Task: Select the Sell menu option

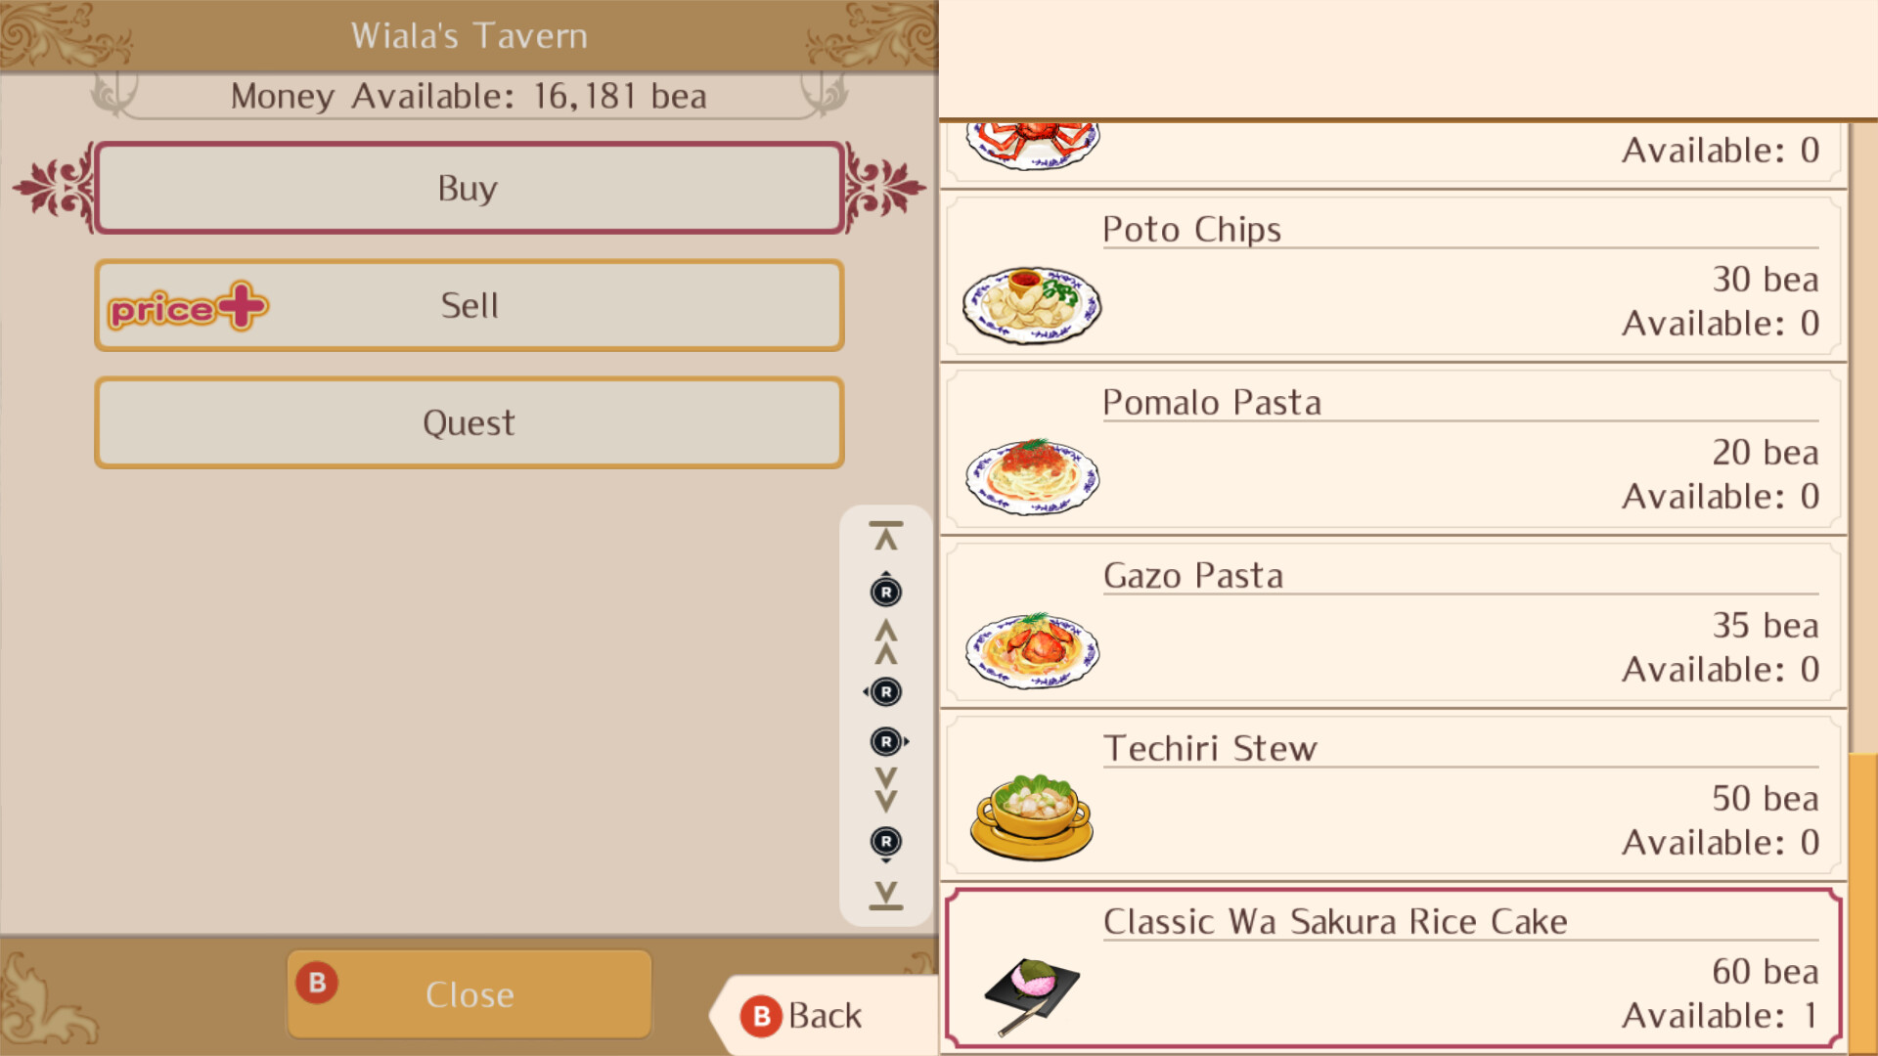Action: click(469, 305)
